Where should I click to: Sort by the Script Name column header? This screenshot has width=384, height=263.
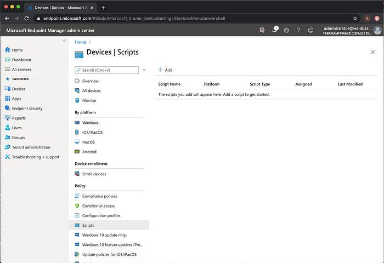pyautogui.click(x=169, y=84)
